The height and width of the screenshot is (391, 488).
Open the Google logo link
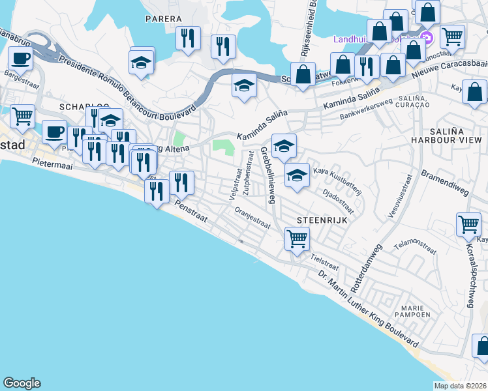(x=22, y=383)
